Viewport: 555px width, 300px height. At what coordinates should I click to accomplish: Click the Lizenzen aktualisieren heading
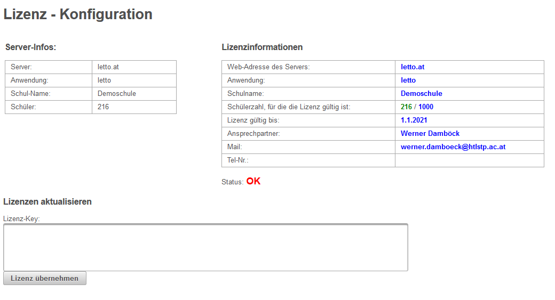tap(47, 201)
